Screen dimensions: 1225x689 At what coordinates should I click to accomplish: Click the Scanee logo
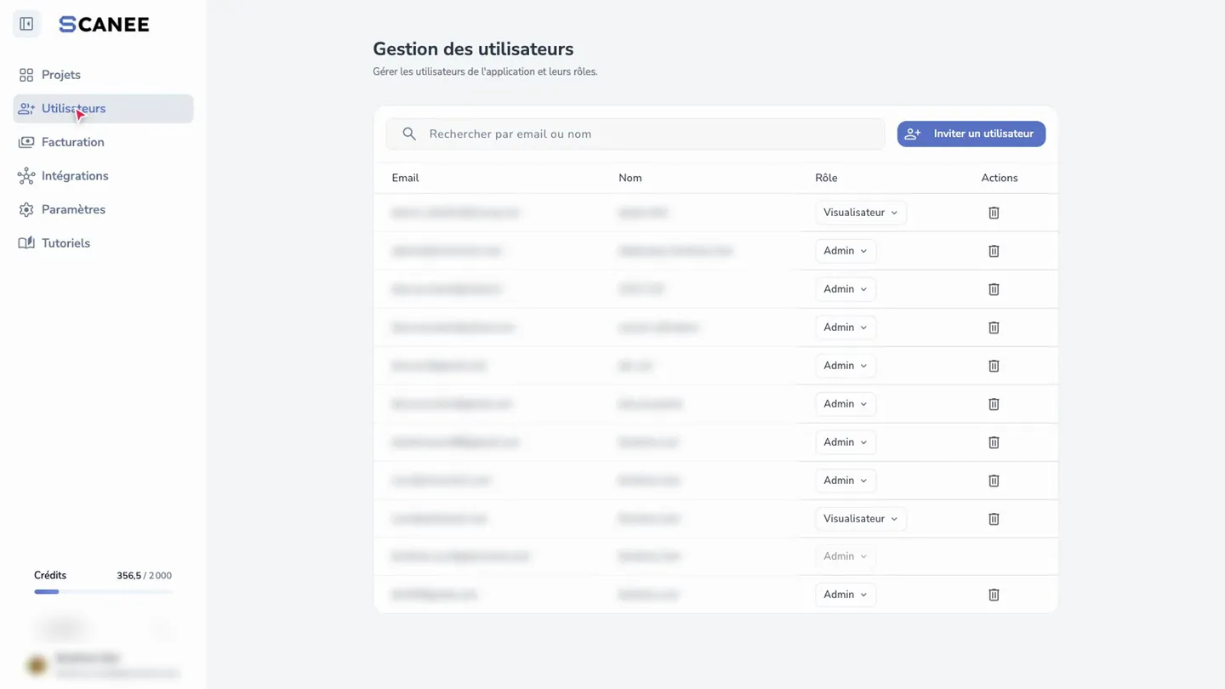click(x=104, y=25)
